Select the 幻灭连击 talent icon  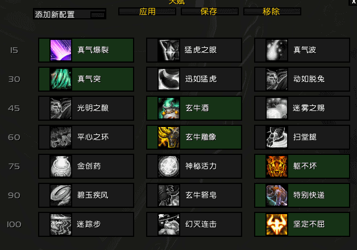pos(169,224)
